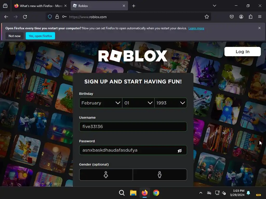Close the Roblox tab
Image resolution: width=266 pixels, height=199 pixels.
(x=124, y=6)
